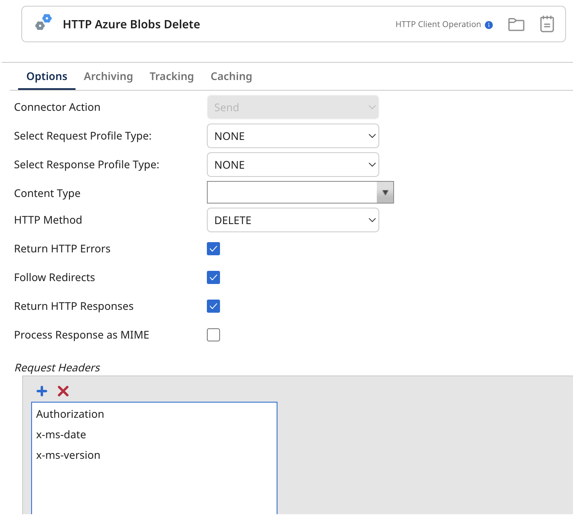This screenshot has width=573, height=522.
Task: Enable Process Response as MIME
Action: tap(213, 335)
